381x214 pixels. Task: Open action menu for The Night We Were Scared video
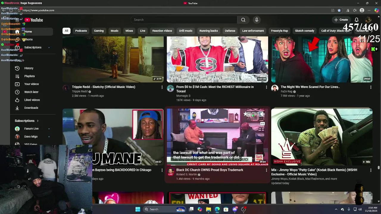(371, 87)
